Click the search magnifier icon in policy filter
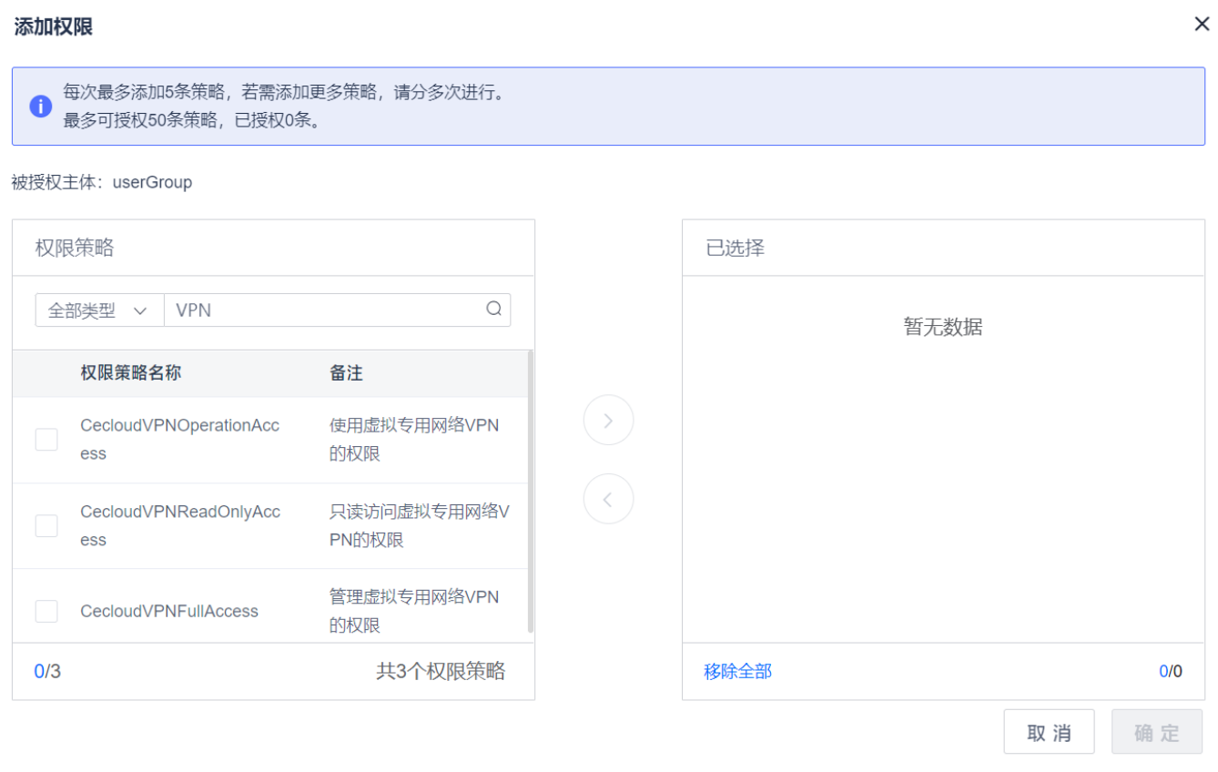Image resolution: width=1218 pixels, height=772 pixels. 494,310
